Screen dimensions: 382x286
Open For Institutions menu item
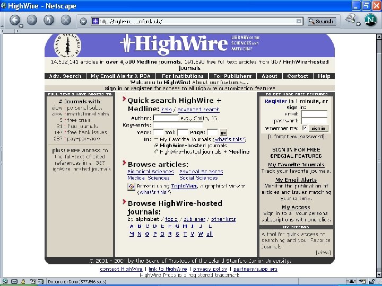(182, 76)
